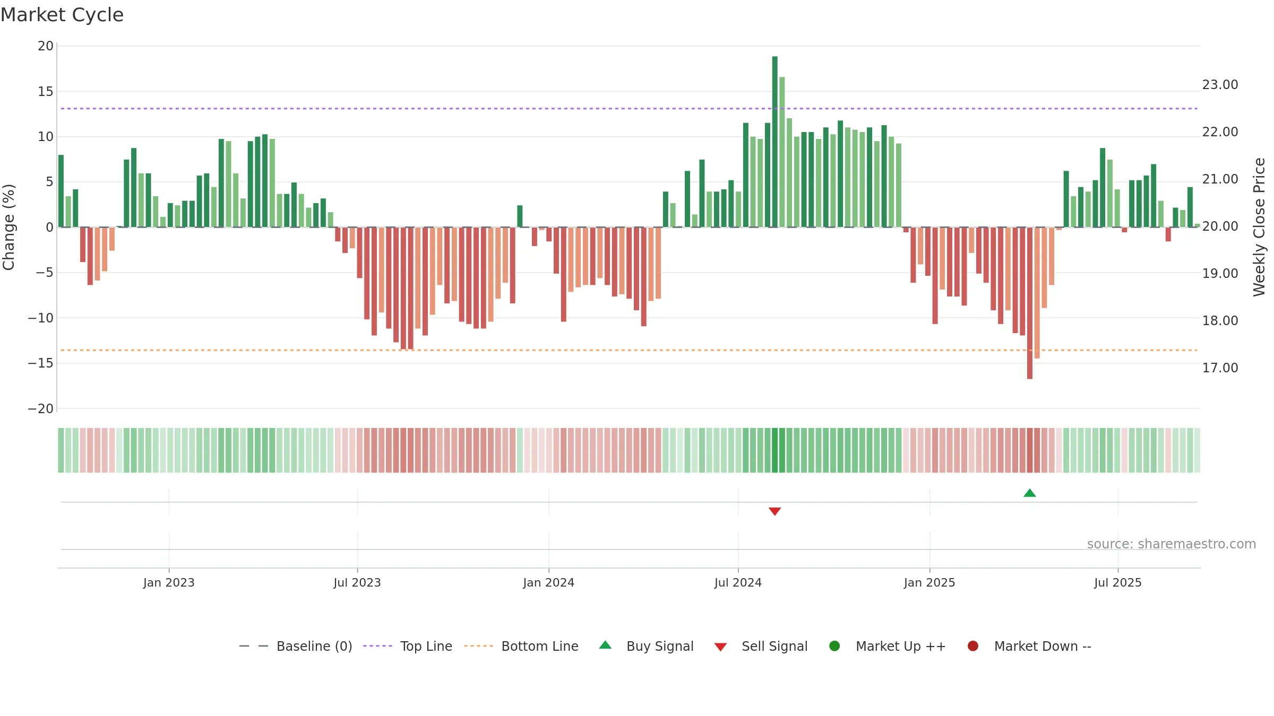This screenshot has width=1274, height=716.
Task: Toggle Market Down -- legend entry
Action: pos(1029,647)
